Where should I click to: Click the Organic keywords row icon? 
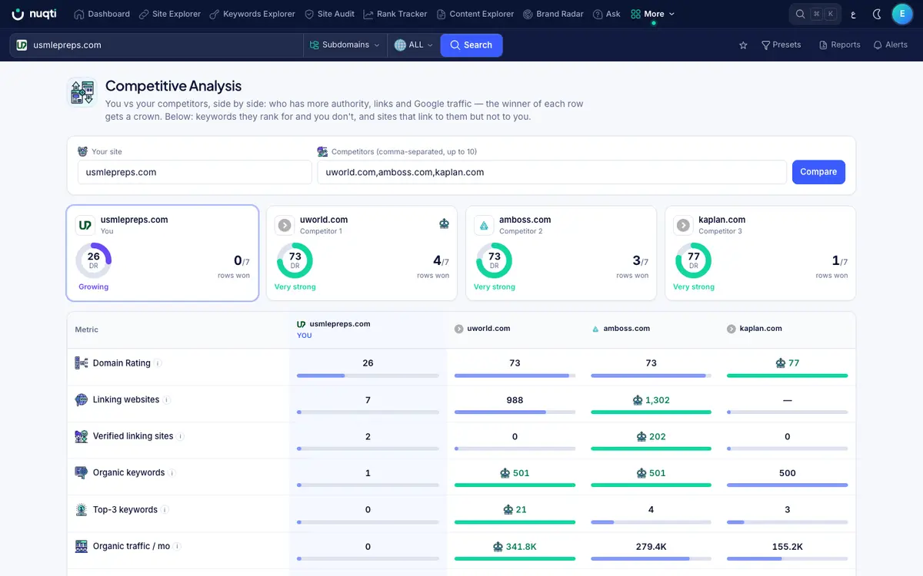pyautogui.click(x=82, y=472)
